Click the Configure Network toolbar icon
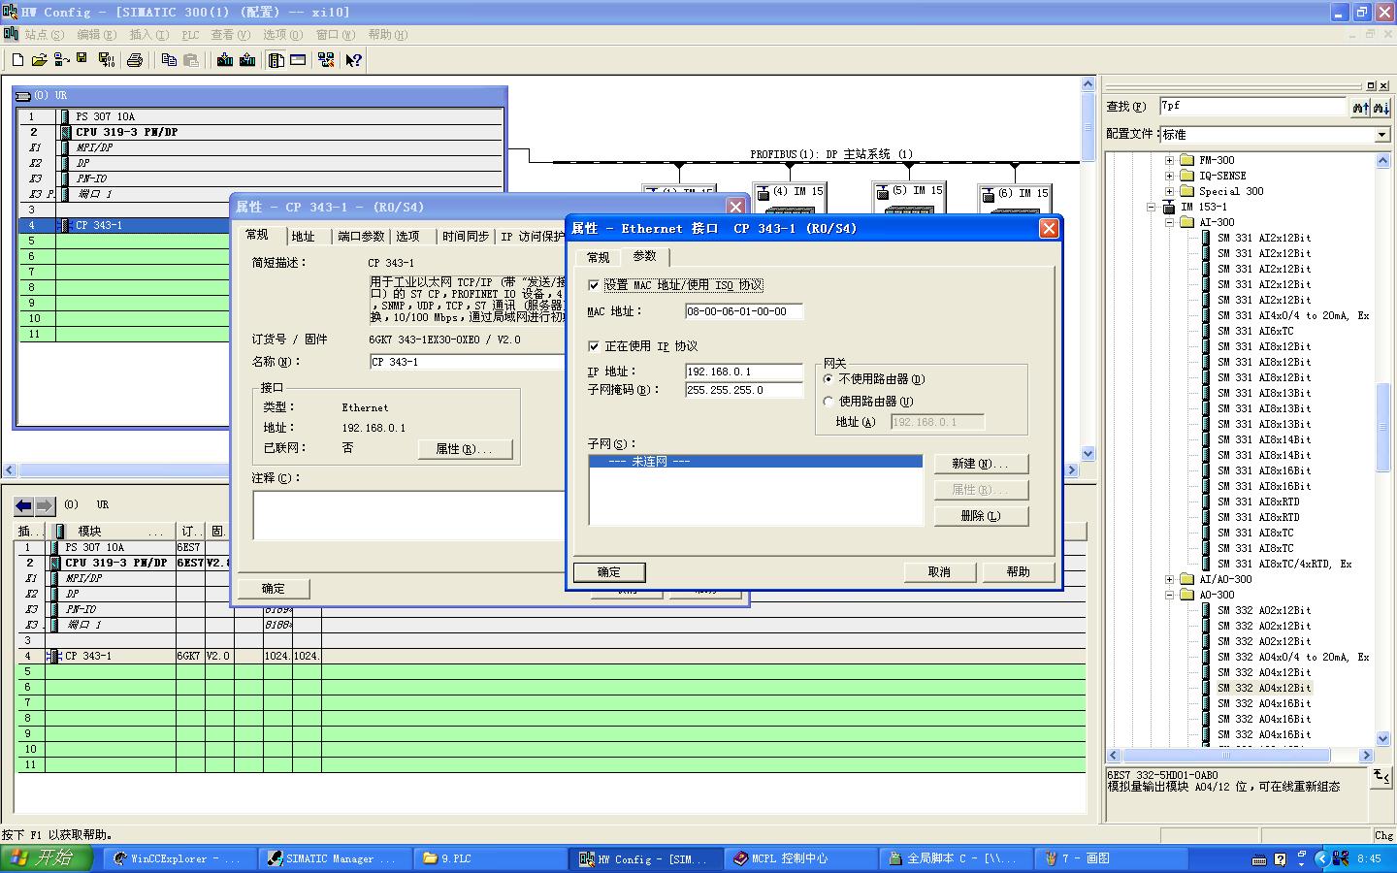 click(326, 60)
